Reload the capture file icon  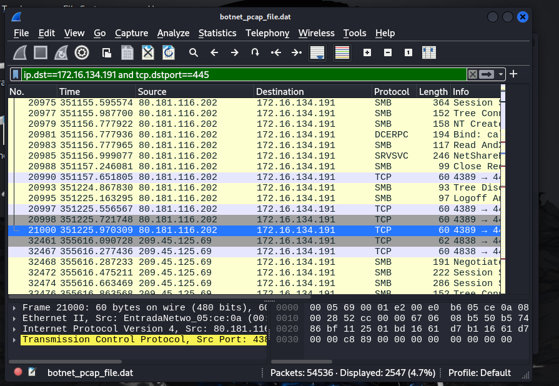pyautogui.click(x=168, y=52)
